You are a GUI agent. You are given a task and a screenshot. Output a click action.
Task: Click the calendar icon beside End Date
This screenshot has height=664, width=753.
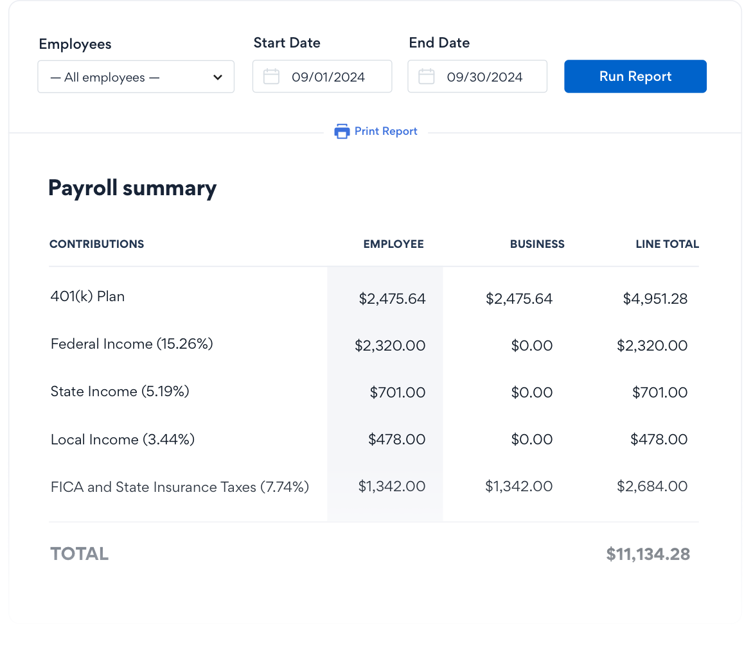426,76
